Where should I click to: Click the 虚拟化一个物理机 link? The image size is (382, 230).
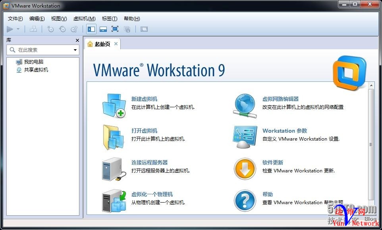click(152, 194)
